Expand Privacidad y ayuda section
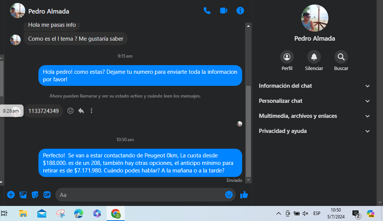The height and width of the screenshot is (221, 383). 314,131
